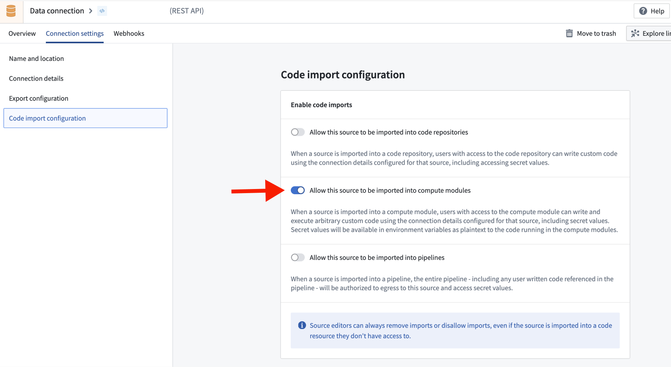Disable the compute modules import toggle
The height and width of the screenshot is (367, 671).
coord(297,190)
